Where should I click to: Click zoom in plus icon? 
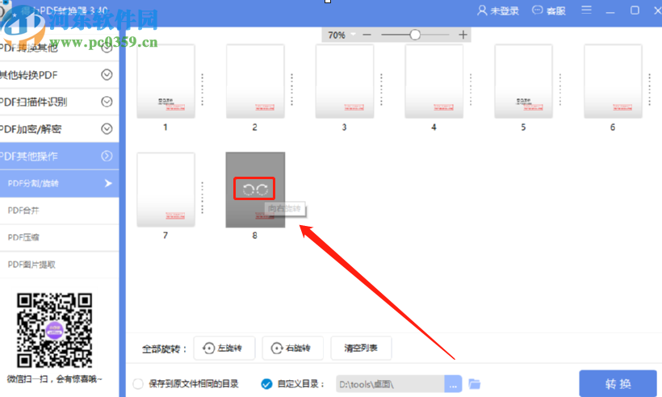(x=463, y=35)
